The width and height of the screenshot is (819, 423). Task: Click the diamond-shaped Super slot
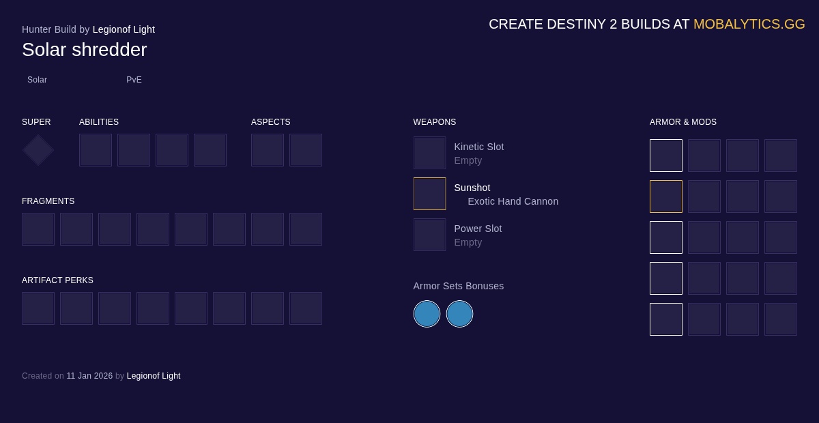pyautogui.click(x=38, y=150)
